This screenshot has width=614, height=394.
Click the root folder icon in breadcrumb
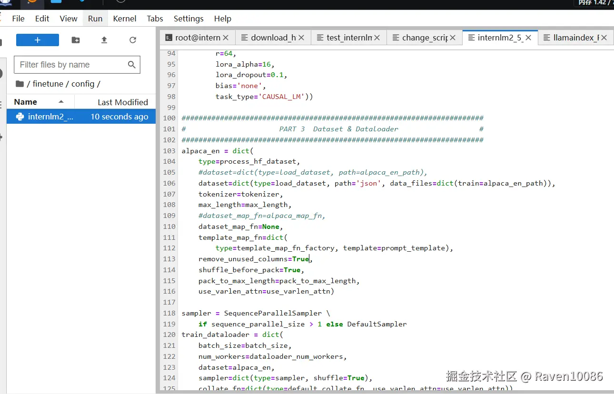[20, 84]
